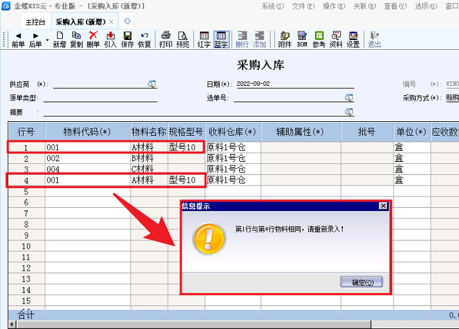Toggle the 蓝字 (Blue entry) mode

(221, 39)
